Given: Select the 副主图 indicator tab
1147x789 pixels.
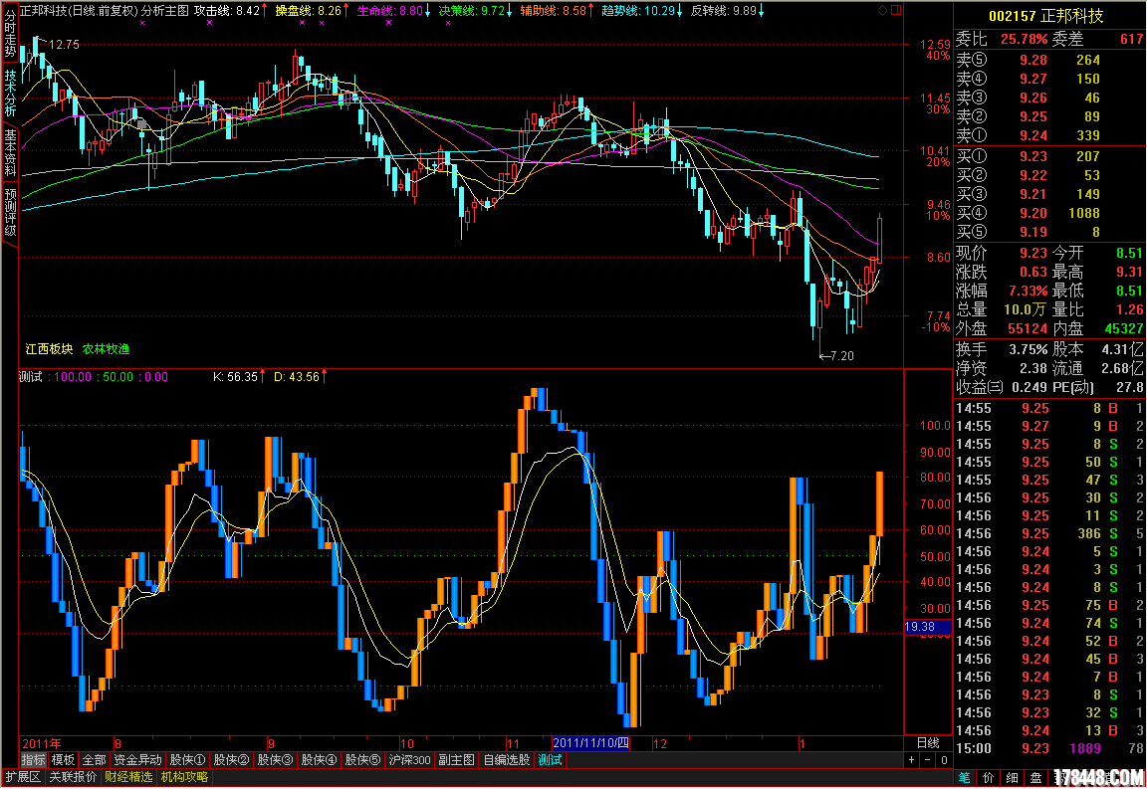Looking at the screenshot, I should pos(456,760).
